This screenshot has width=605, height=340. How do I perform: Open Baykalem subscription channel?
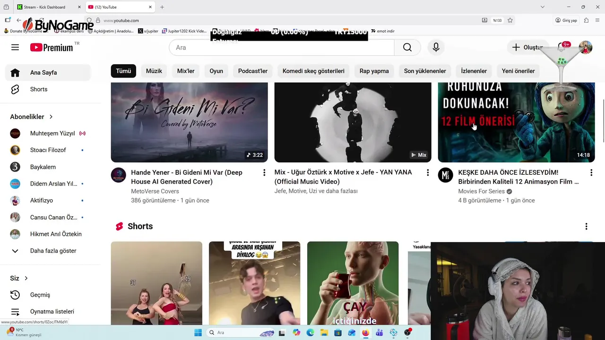point(48,167)
